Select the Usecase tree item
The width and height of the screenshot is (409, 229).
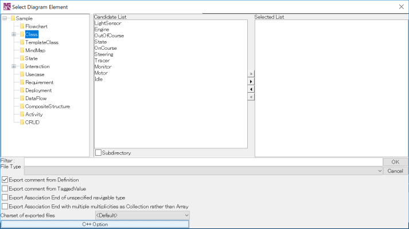[34, 74]
